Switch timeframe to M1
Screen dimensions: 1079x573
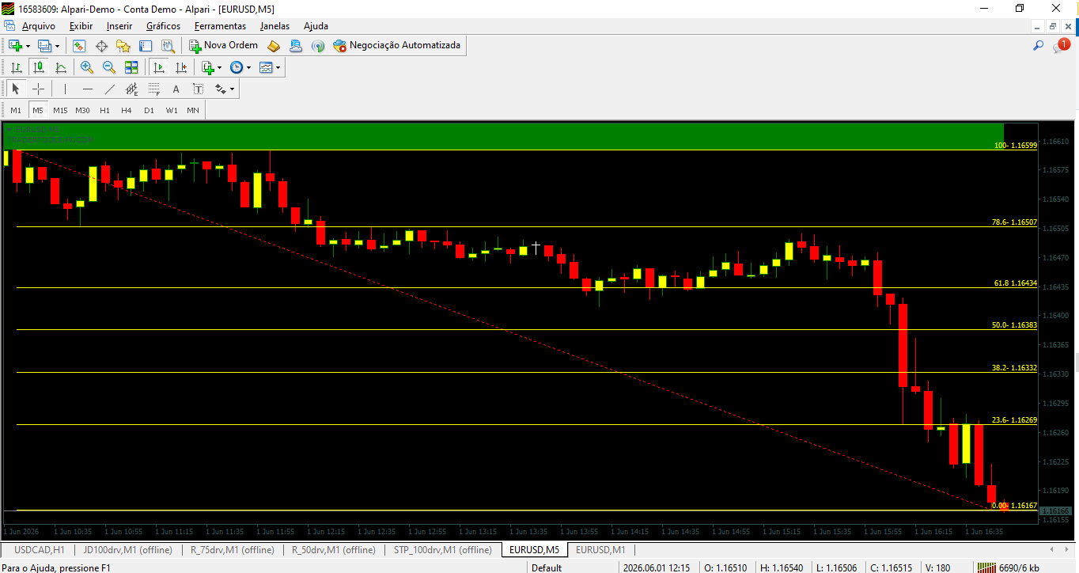pos(16,110)
